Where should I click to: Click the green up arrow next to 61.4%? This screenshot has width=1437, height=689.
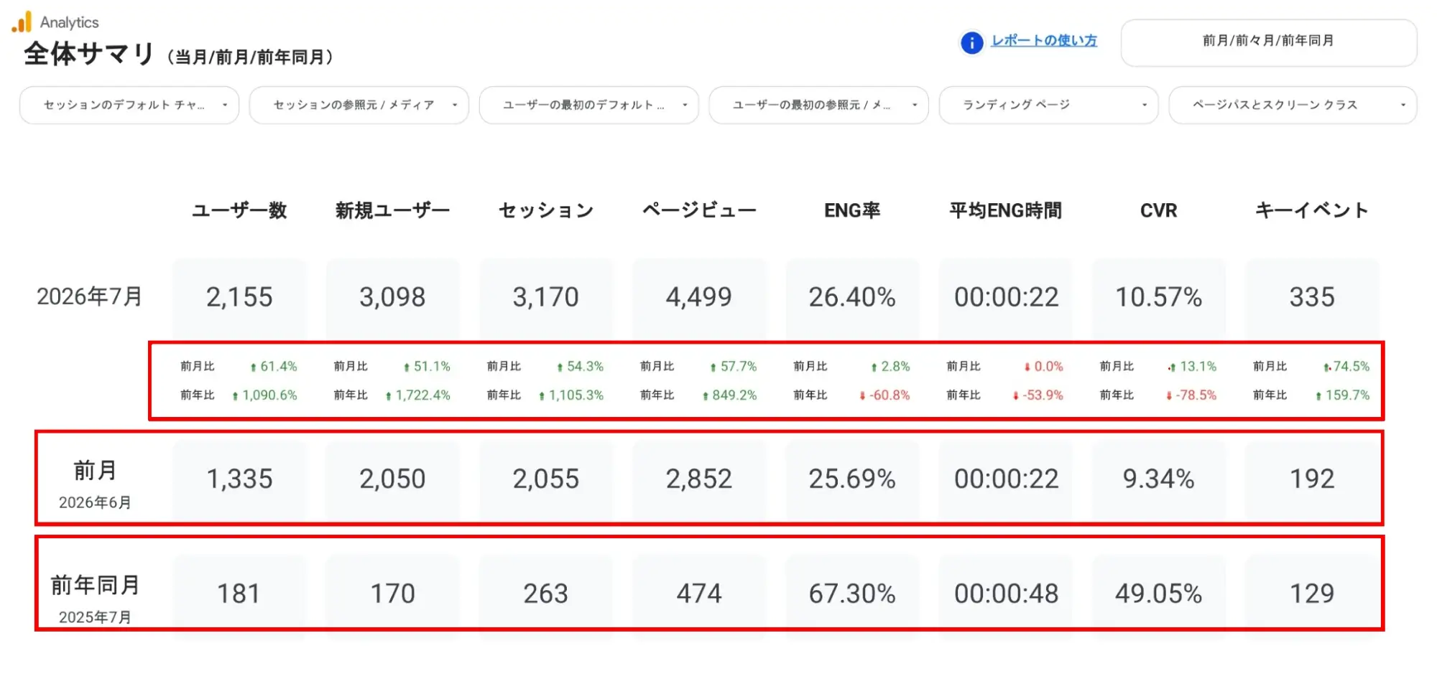[x=253, y=367]
